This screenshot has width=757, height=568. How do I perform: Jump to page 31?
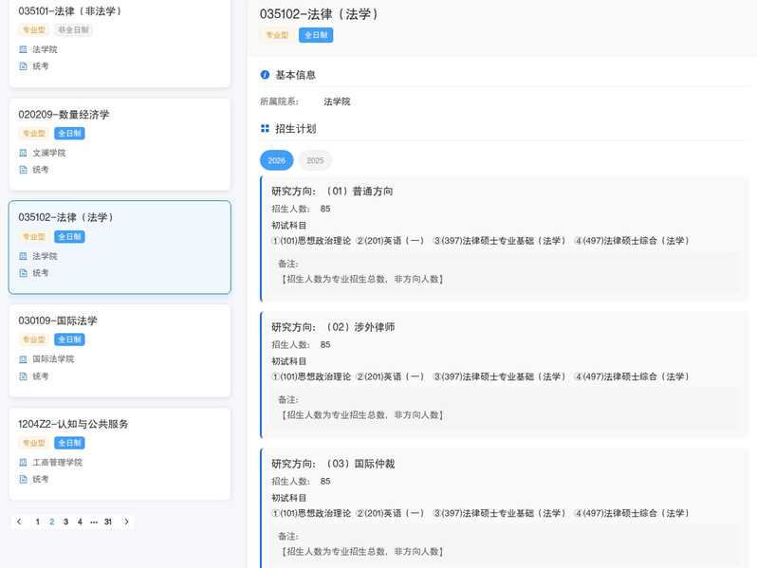(x=108, y=522)
